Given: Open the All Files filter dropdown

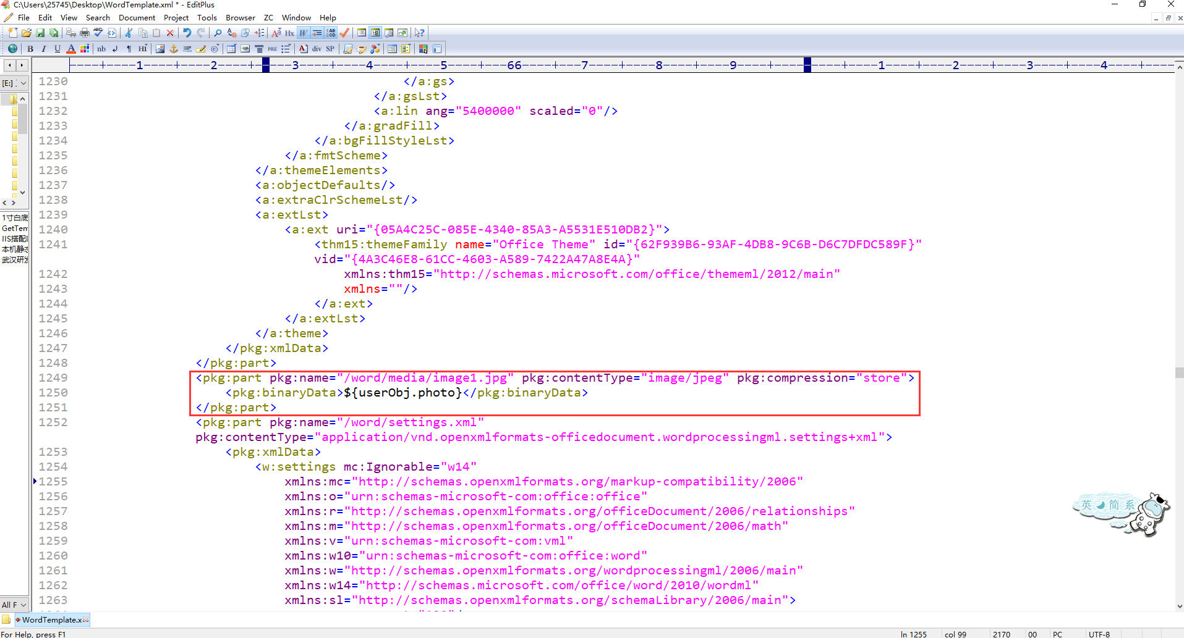Looking at the screenshot, I should coord(14,604).
